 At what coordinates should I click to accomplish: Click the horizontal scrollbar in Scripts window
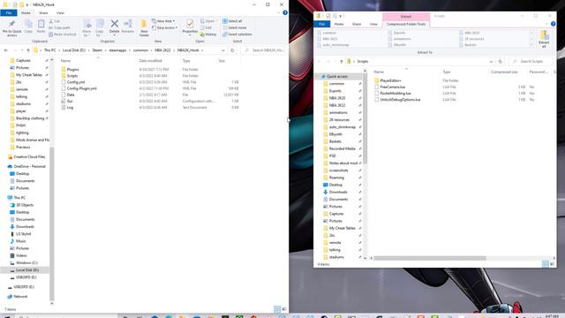click(430, 258)
